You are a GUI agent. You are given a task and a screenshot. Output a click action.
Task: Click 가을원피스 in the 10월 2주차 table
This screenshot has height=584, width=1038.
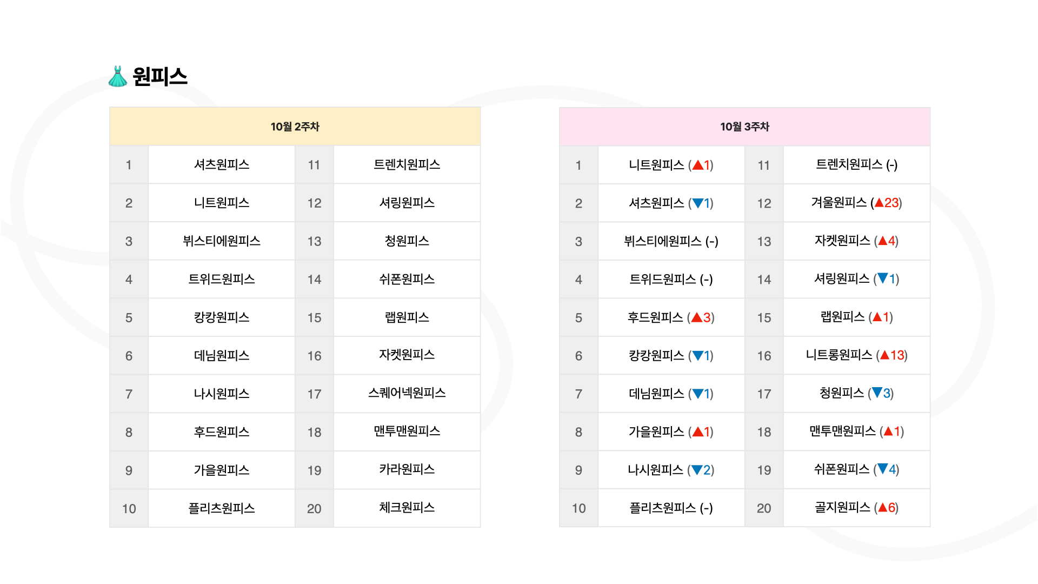pos(222,470)
